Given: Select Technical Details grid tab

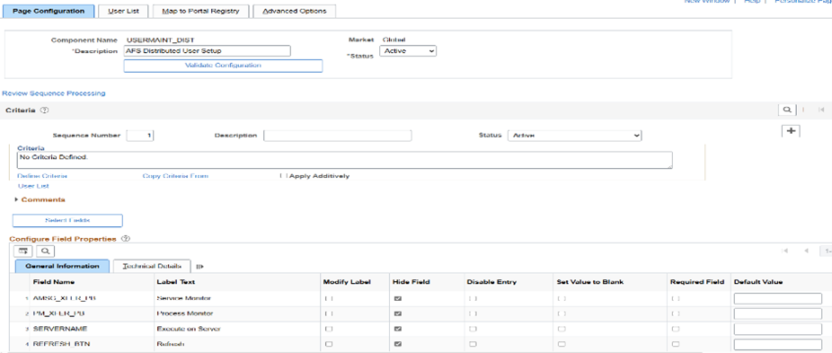Looking at the screenshot, I should tap(152, 266).
